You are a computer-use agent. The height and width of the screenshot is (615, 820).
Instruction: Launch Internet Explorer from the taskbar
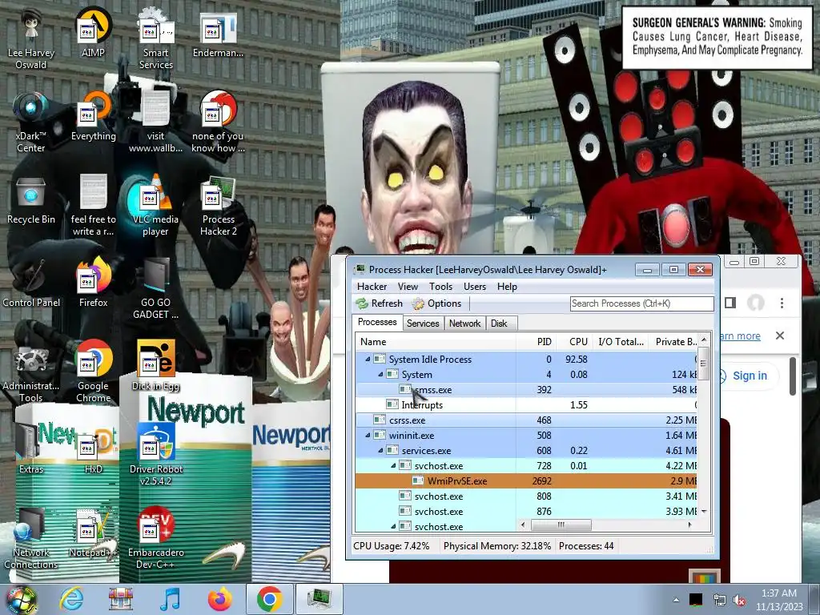pyautogui.click(x=71, y=600)
